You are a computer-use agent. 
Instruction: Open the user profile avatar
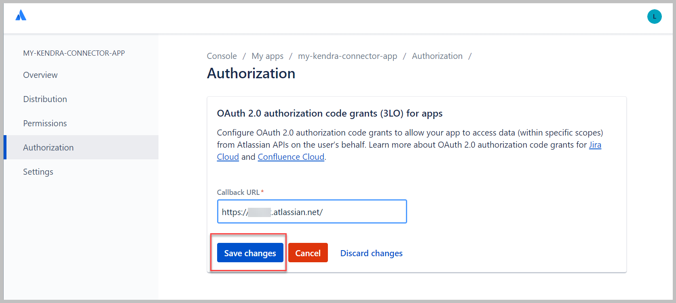pos(654,17)
